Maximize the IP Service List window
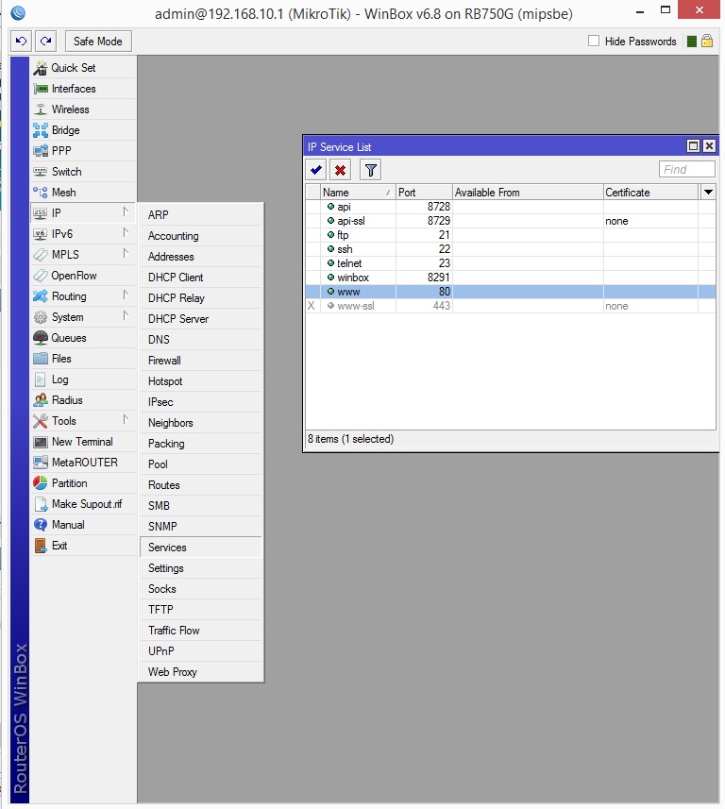725x809 pixels. (x=693, y=146)
